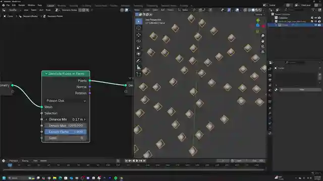Select the Scale tool in viewport toolbar
This screenshot has width=323, height=181.
(138, 48)
